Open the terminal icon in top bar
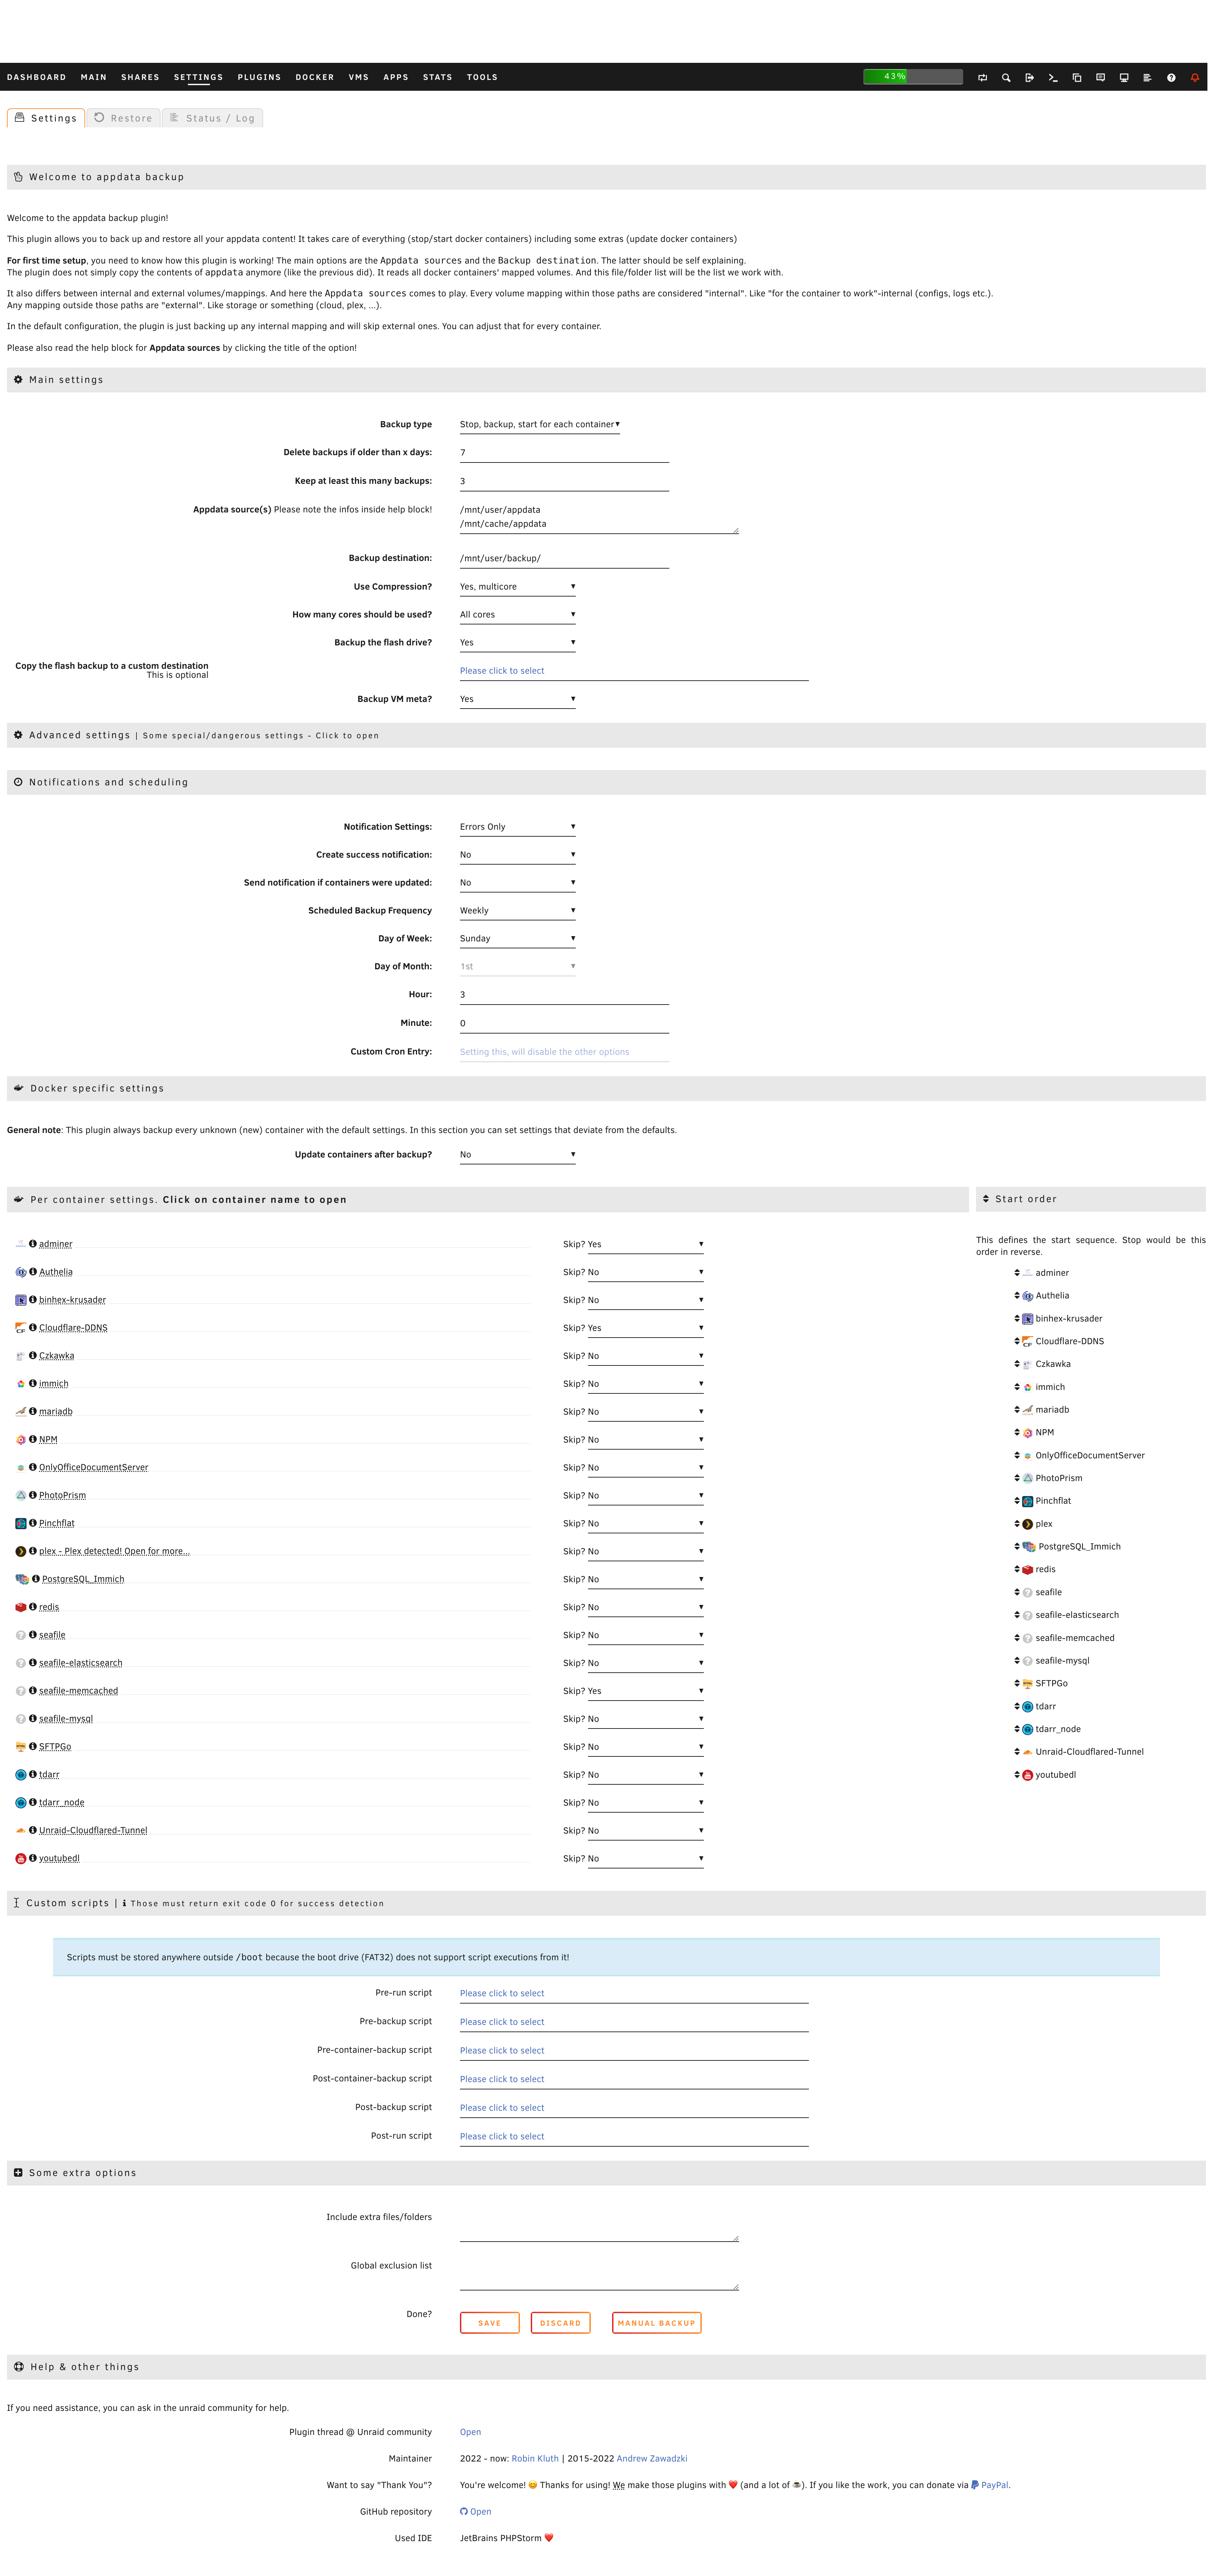The width and height of the screenshot is (1213, 2576). 1053,77
